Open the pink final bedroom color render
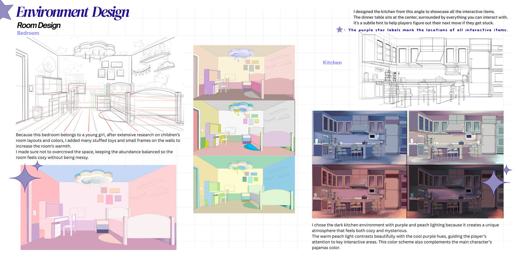 [99, 207]
